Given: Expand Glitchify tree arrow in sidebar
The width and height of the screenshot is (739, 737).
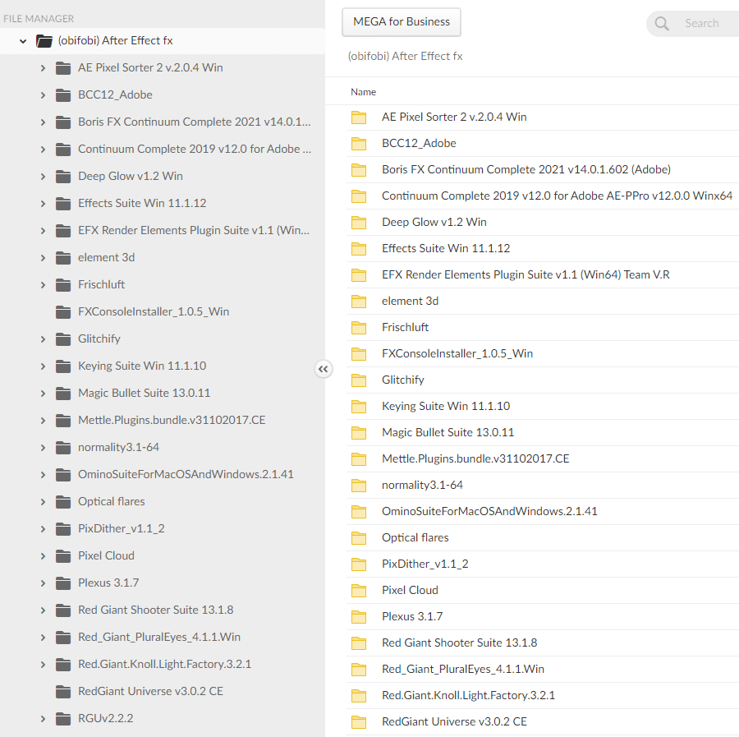Looking at the screenshot, I should tap(43, 339).
